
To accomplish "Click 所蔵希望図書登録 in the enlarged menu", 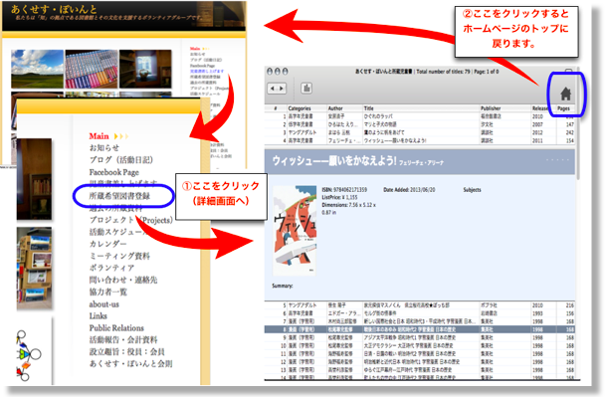I will click(x=119, y=196).
